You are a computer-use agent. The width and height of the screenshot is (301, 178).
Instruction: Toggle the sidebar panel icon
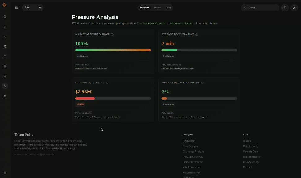[17, 8]
